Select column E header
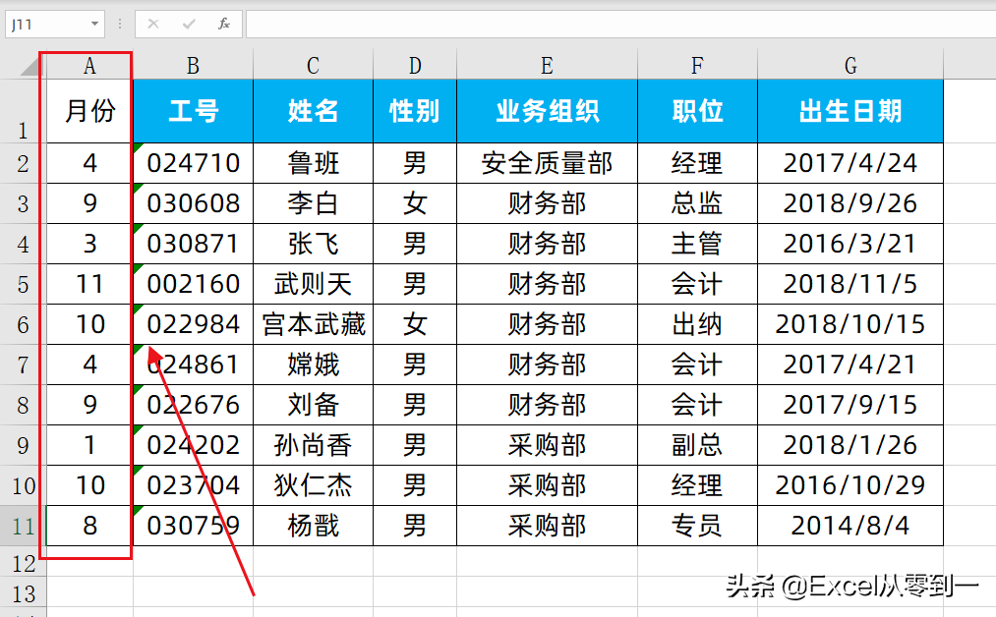The image size is (996, 617). pyautogui.click(x=547, y=65)
